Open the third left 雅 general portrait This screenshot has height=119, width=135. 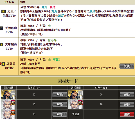click(x=8, y=114)
